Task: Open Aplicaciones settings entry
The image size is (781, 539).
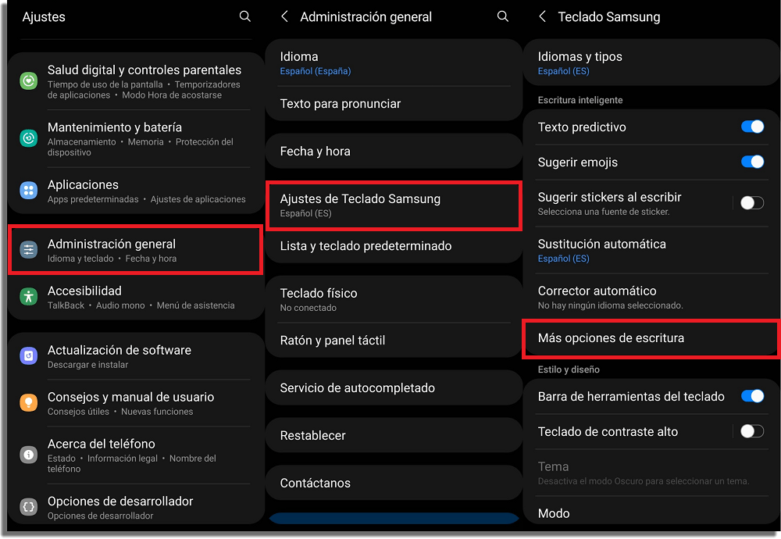Action: pyautogui.click(x=135, y=191)
